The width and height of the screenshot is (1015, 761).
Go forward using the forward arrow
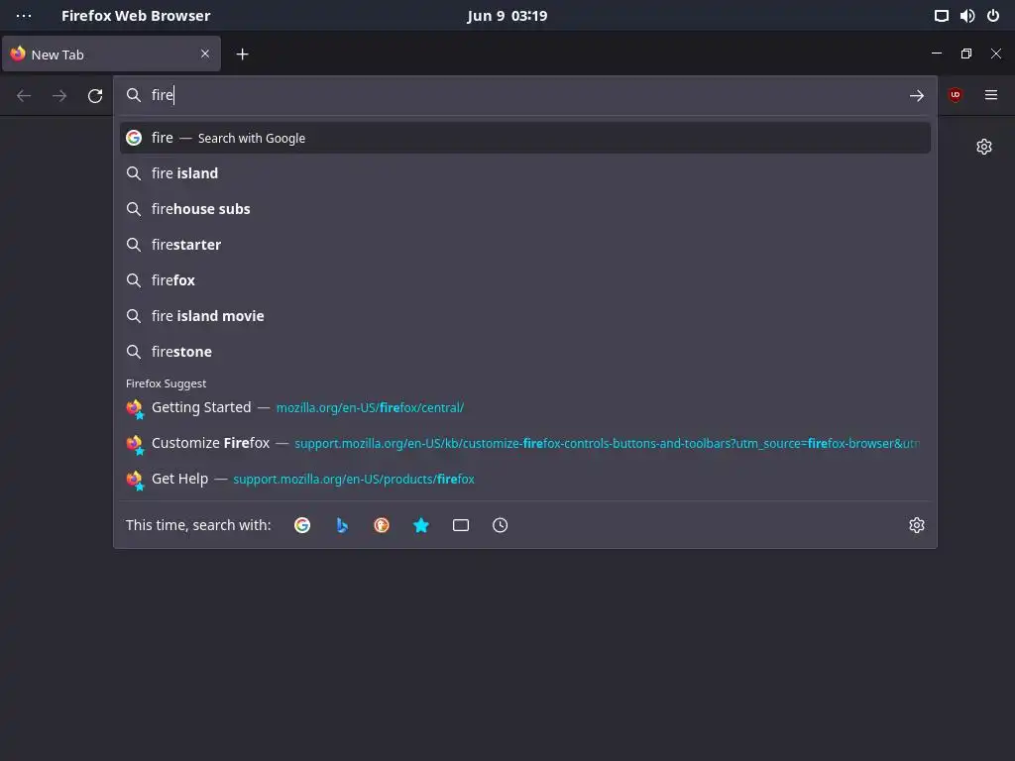tap(59, 96)
